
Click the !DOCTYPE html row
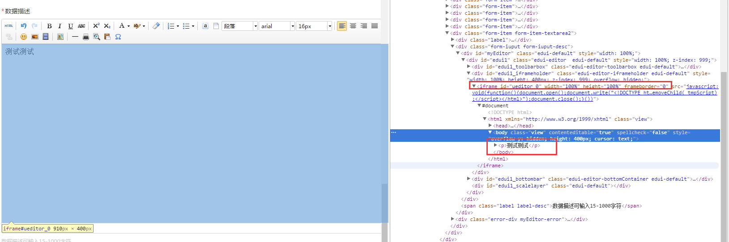coord(510,112)
